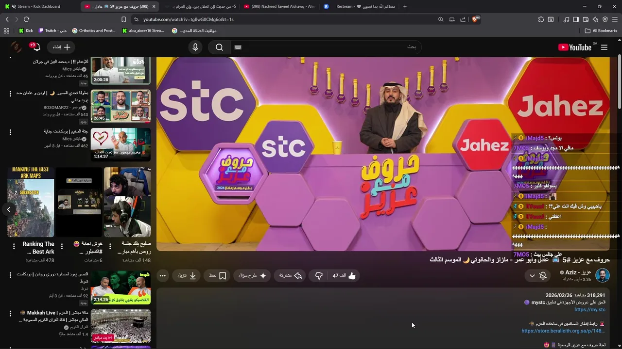
Task: Open Brave Shields lion icon
Action: [x=475, y=19]
